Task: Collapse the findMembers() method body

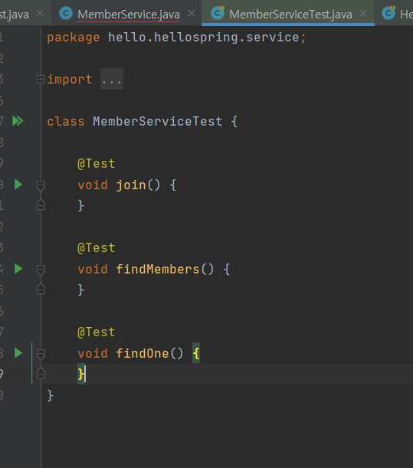Action: (41, 270)
